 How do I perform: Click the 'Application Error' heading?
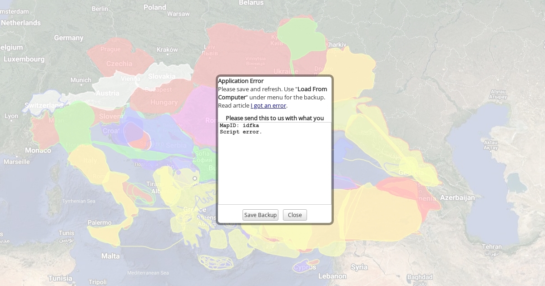click(x=241, y=81)
